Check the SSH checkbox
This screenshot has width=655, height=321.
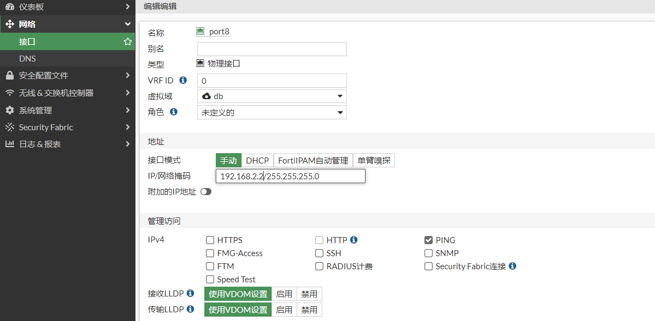(319, 253)
